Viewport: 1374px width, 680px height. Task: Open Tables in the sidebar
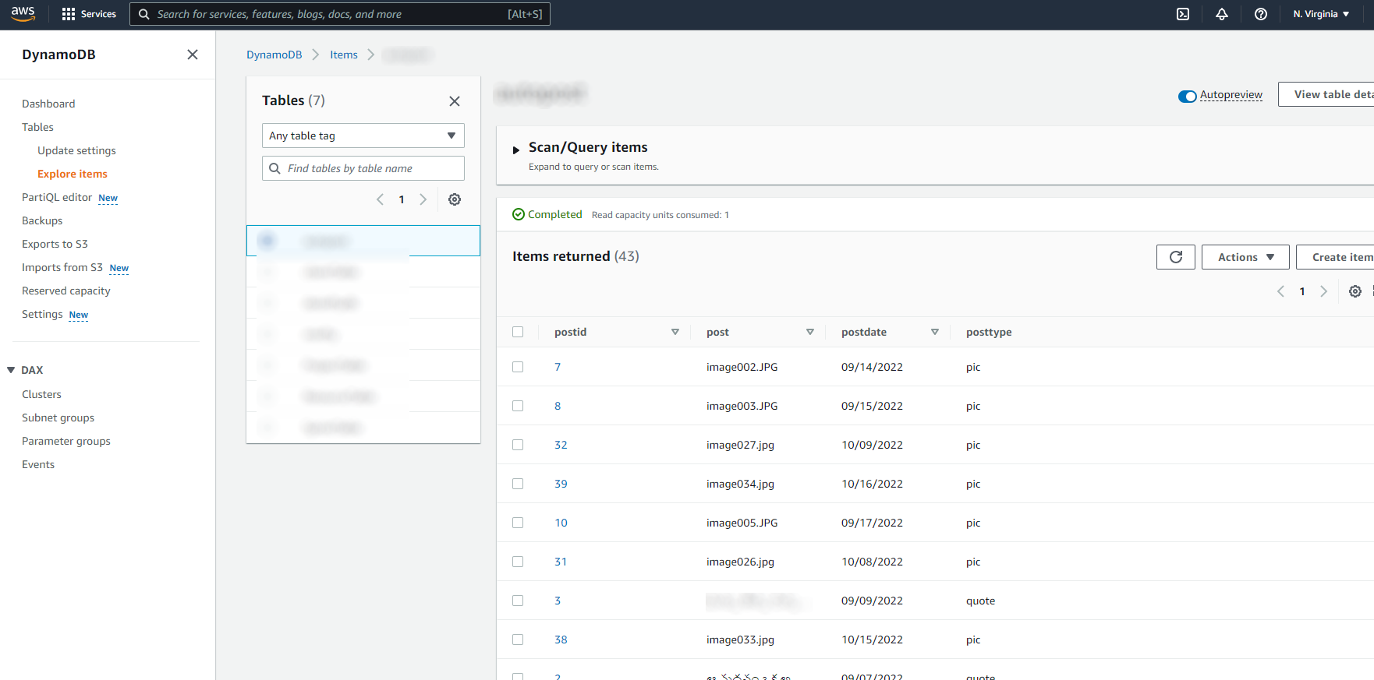(x=37, y=127)
